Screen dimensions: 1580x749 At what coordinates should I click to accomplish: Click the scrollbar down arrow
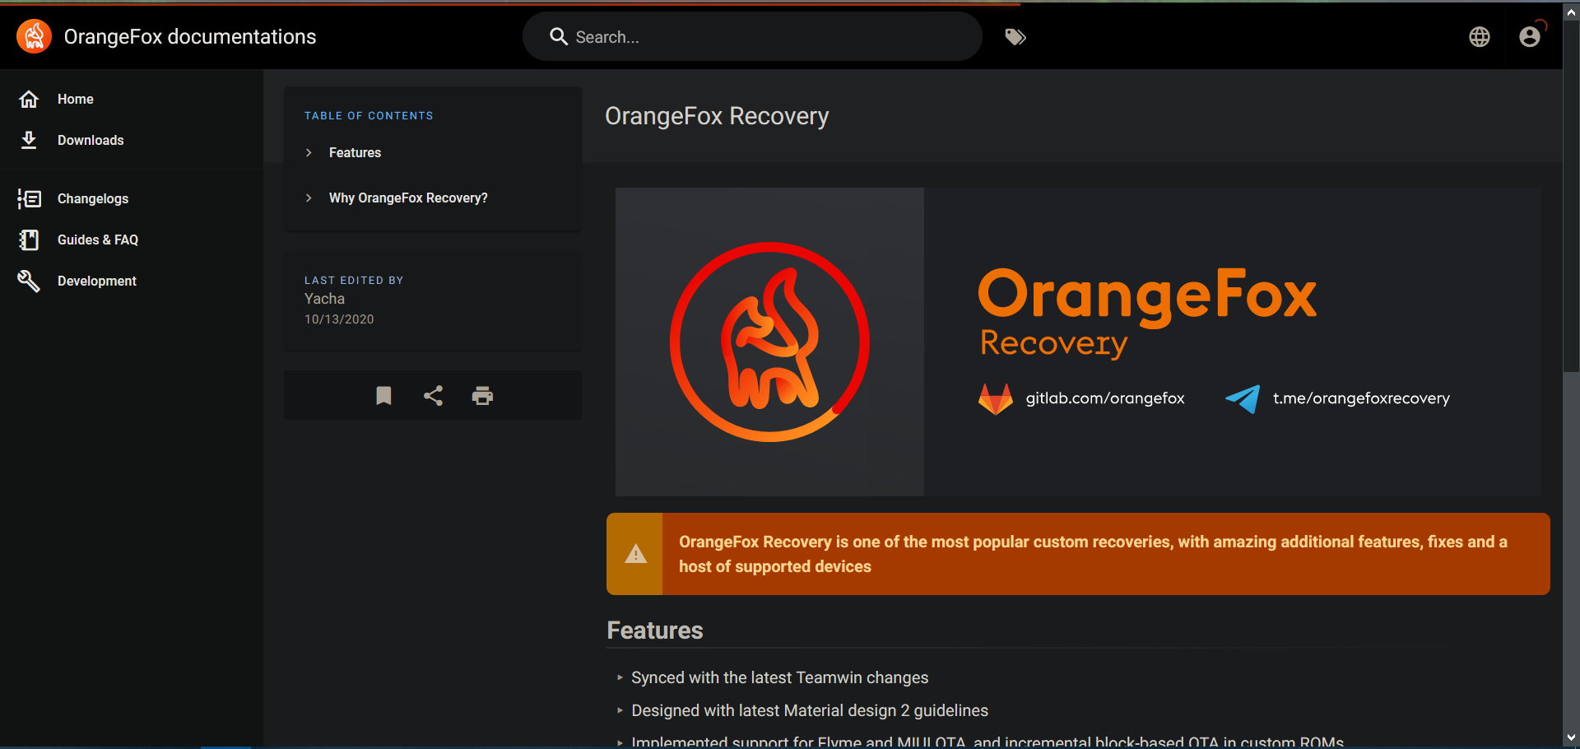[x=1572, y=738]
